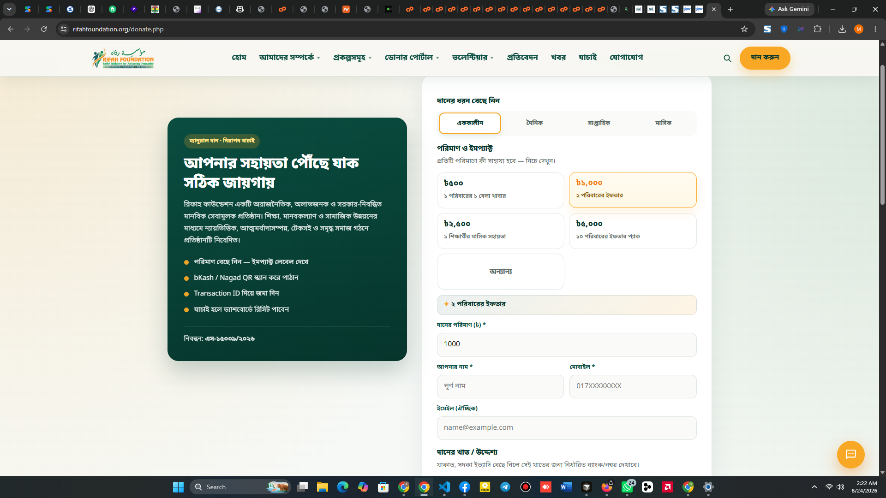
Task: Select সাপ্তাহিক donation type
Action: pyautogui.click(x=599, y=123)
